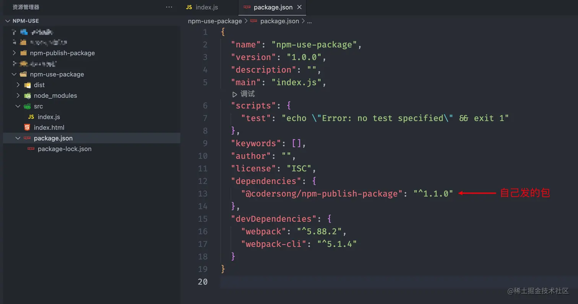
Task: Click the "devDependencies" key
Action: pos(274,219)
